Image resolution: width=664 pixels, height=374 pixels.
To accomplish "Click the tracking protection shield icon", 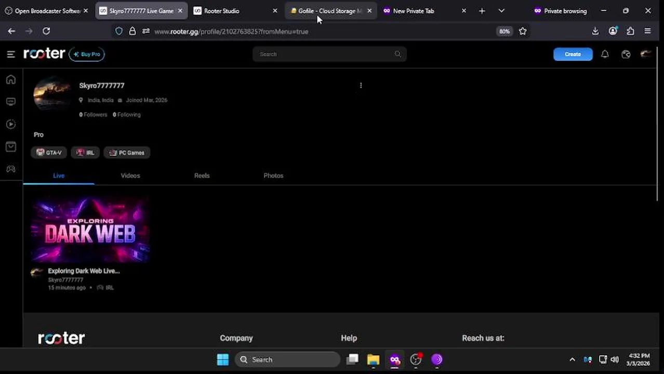I will coord(119,31).
